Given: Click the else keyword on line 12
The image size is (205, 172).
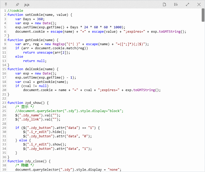Looking at the screenshot, I should tap(19, 57).
